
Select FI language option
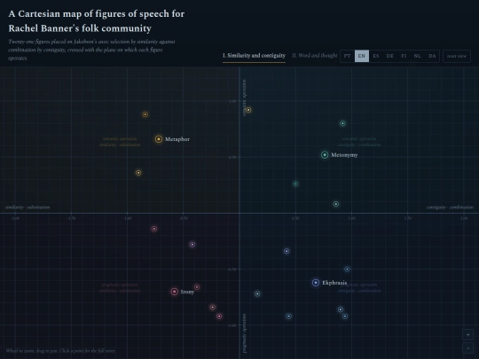(x=404, y=56)
